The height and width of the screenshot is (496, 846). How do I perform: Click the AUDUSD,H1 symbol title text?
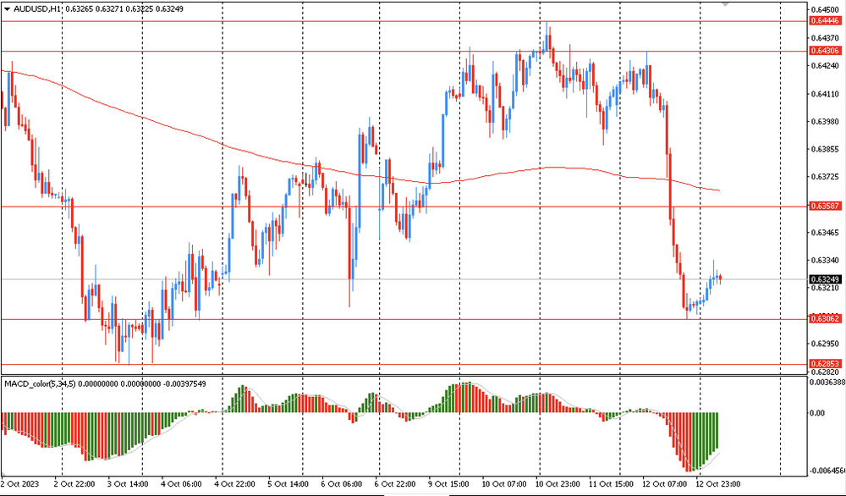[x=37, y=8]
